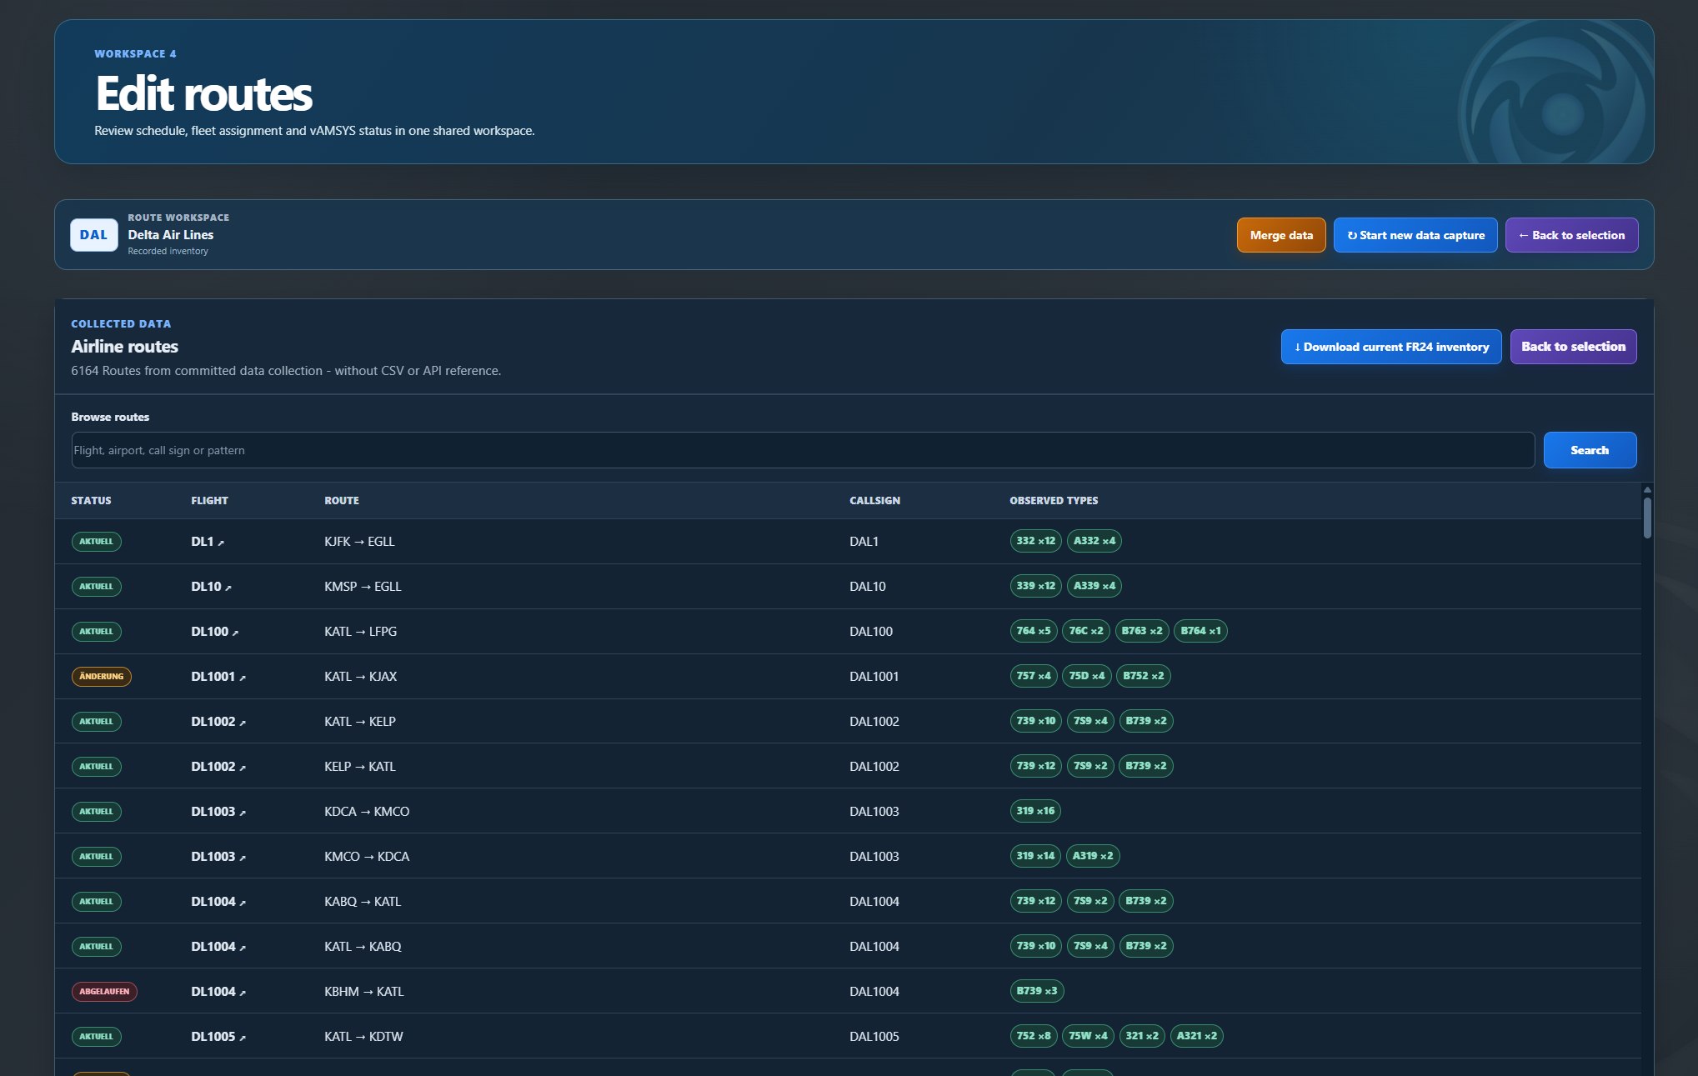Click the Search button
This screenshot has width=1698, height=1076.
click(1590, 450)
